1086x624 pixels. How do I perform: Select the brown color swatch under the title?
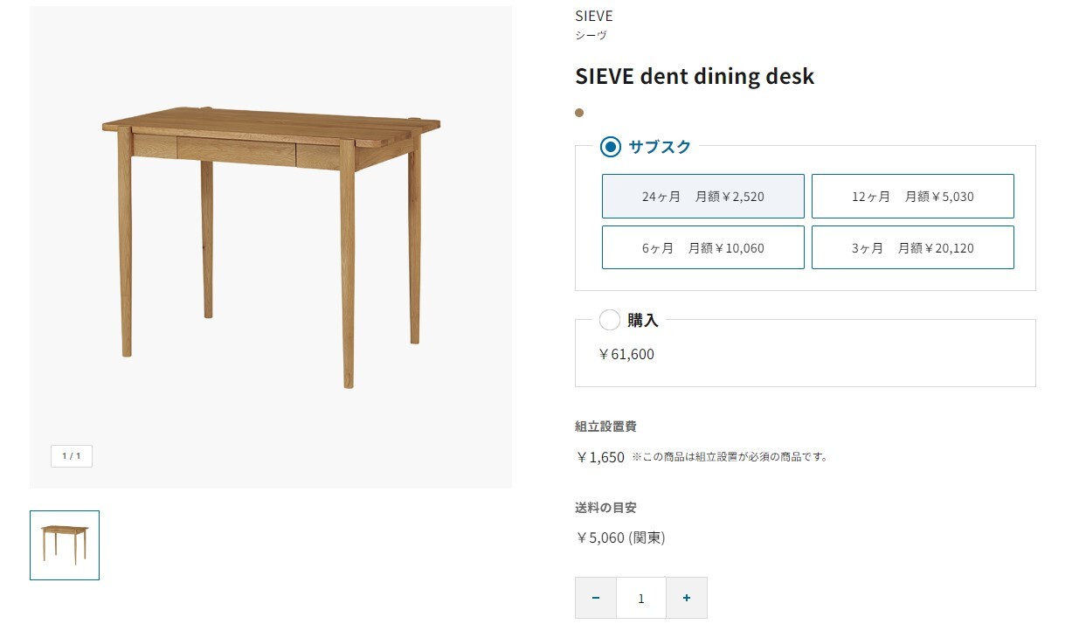click(x=578, y=112)
